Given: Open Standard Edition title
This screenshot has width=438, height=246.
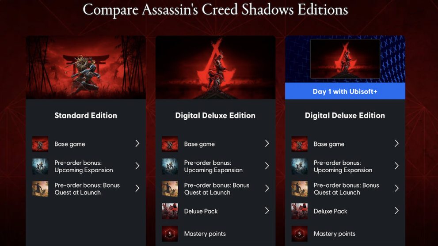Looking at the screenshot, I should click(86, 116).
